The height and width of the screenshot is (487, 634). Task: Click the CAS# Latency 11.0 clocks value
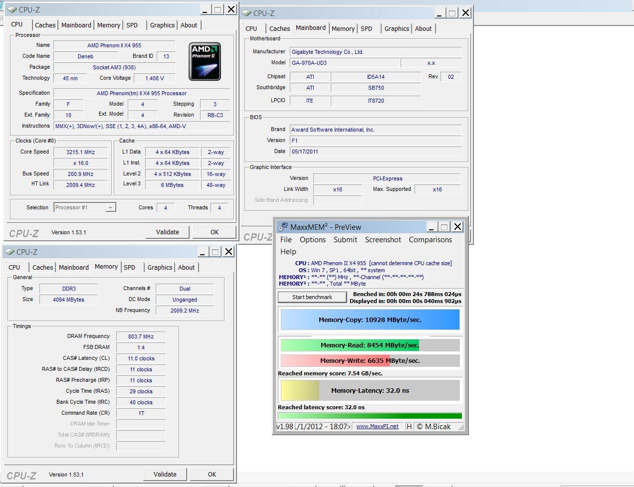[x=141, y=358]
